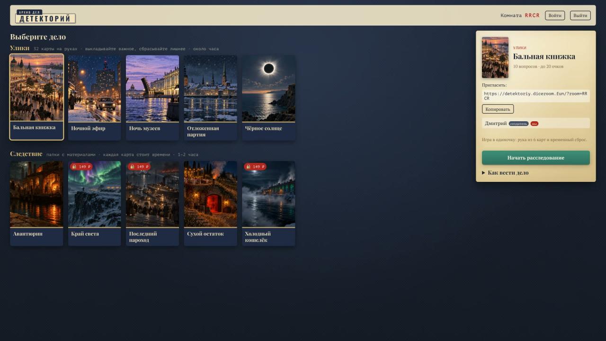Click the price badge on Холодный кошелёк
The height and width of the screenshot is (341, 606).
click(255, 167)
